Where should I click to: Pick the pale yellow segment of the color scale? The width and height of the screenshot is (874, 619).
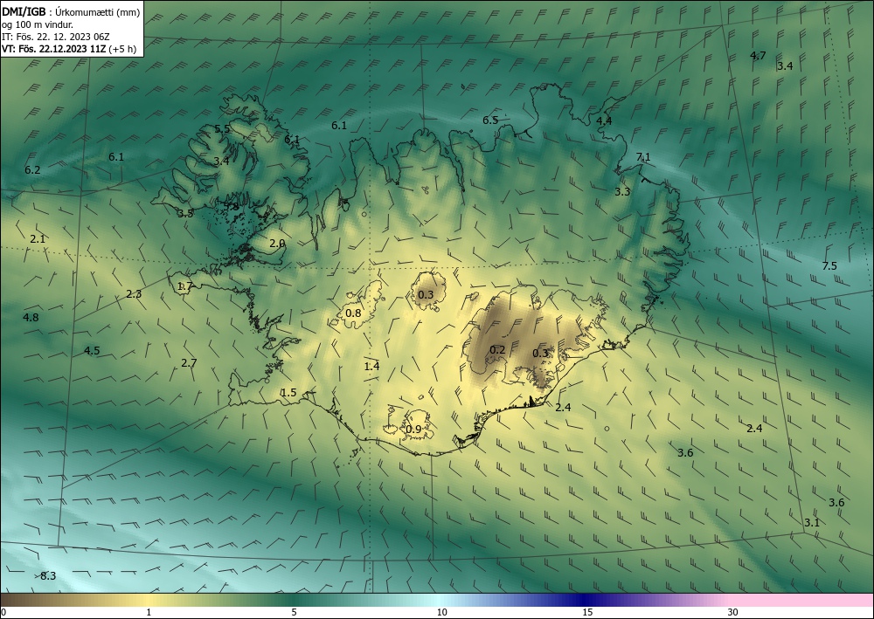pos(149,600)
